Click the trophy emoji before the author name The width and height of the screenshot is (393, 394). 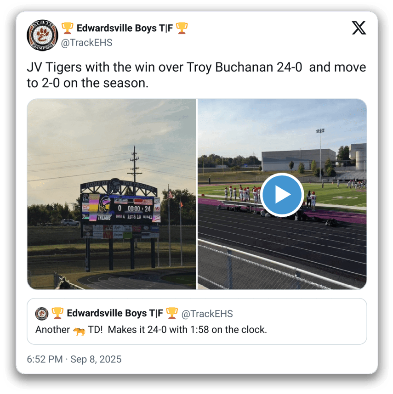[x=68, y=28]
